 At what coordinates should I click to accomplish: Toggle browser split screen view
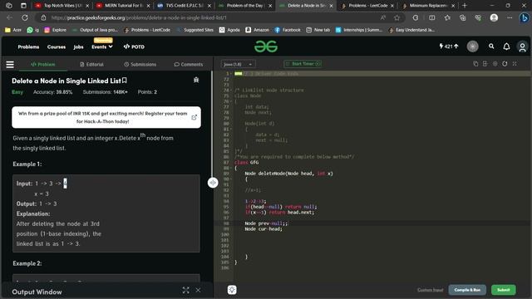[431, 17]
